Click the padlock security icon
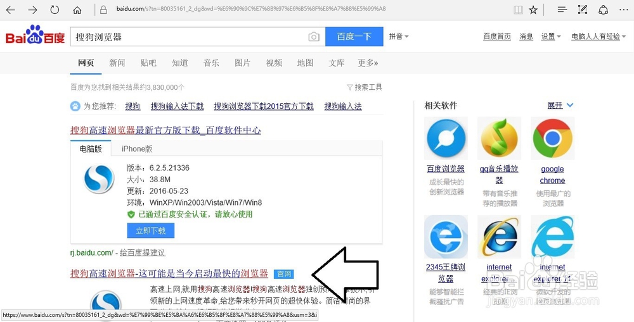Screen dimensions: 634x322 [x=103, y=9]
